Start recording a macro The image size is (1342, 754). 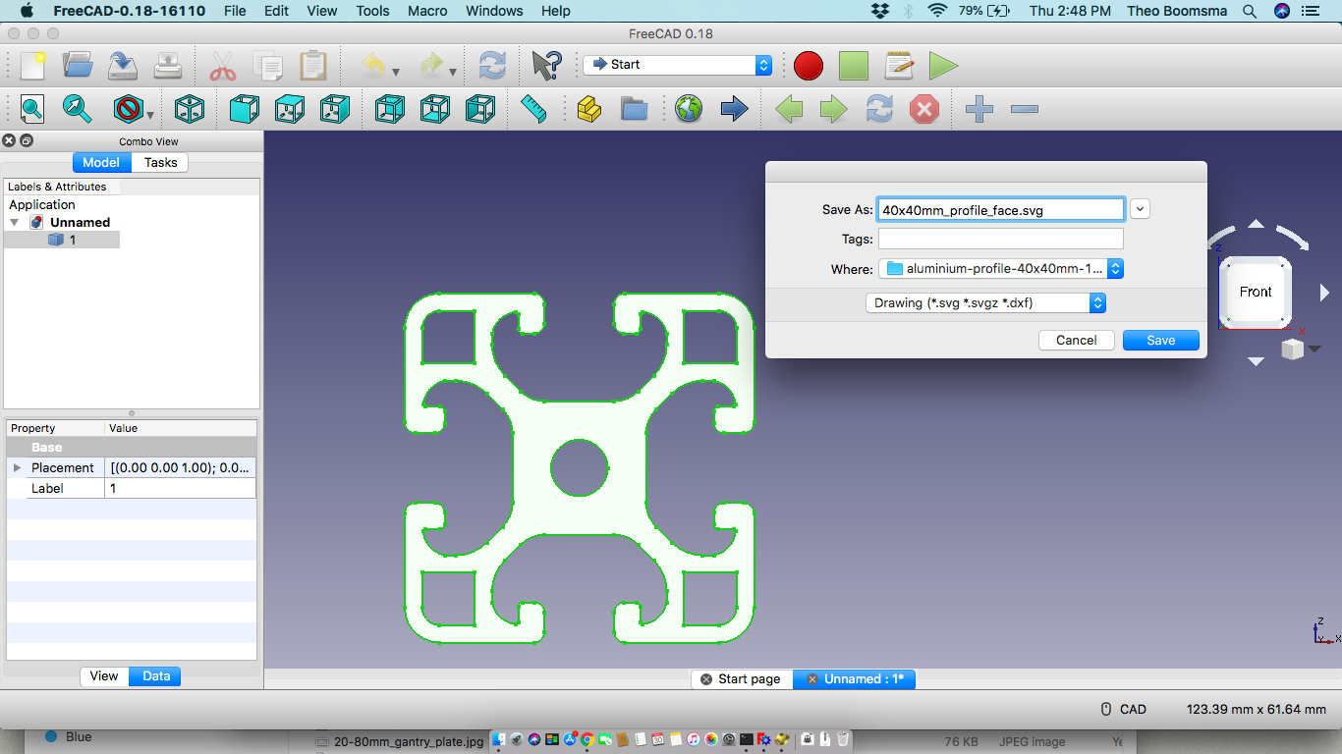(808, 66)
